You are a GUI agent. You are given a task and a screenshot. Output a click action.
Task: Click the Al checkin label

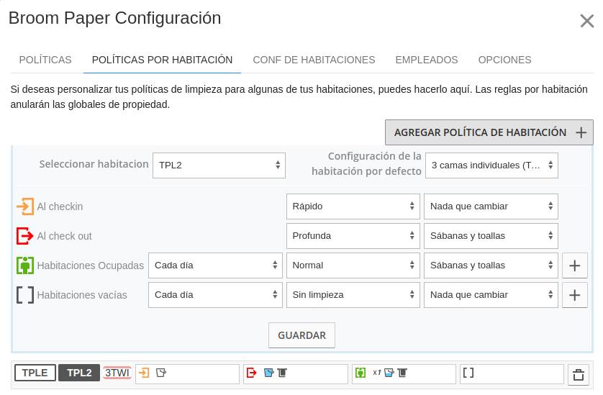[x=60, y=206]
